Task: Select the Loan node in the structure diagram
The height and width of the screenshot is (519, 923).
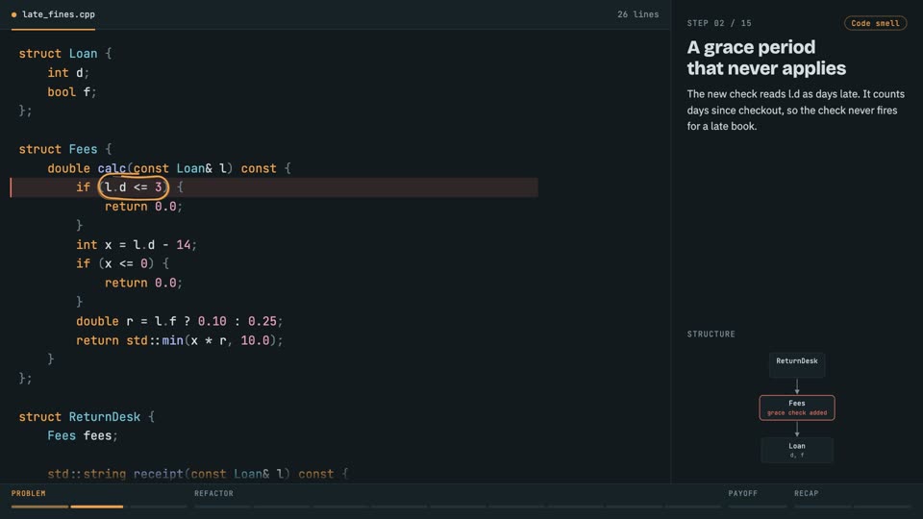Action: [796, 450]
